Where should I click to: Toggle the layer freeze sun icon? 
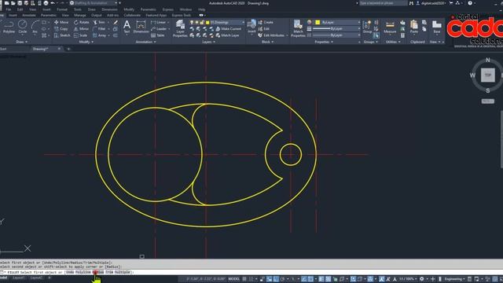coord(196,23)
